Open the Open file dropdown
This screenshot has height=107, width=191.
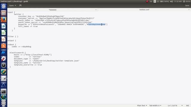(x=13, y=5)
